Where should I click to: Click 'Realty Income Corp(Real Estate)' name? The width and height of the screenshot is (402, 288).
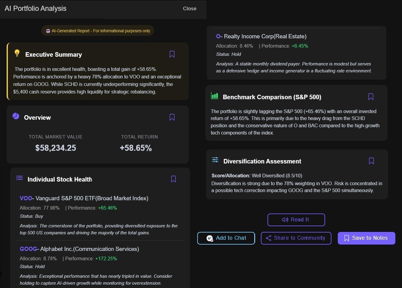[265, 36]
